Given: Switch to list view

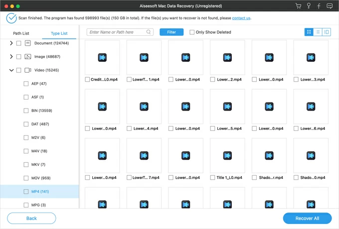Looking at the screenshot, I should [x=318, y=32].
